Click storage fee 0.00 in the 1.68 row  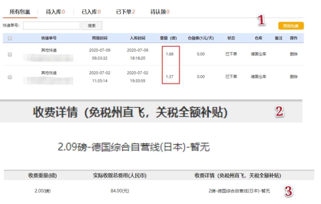(x=201, y=54)
